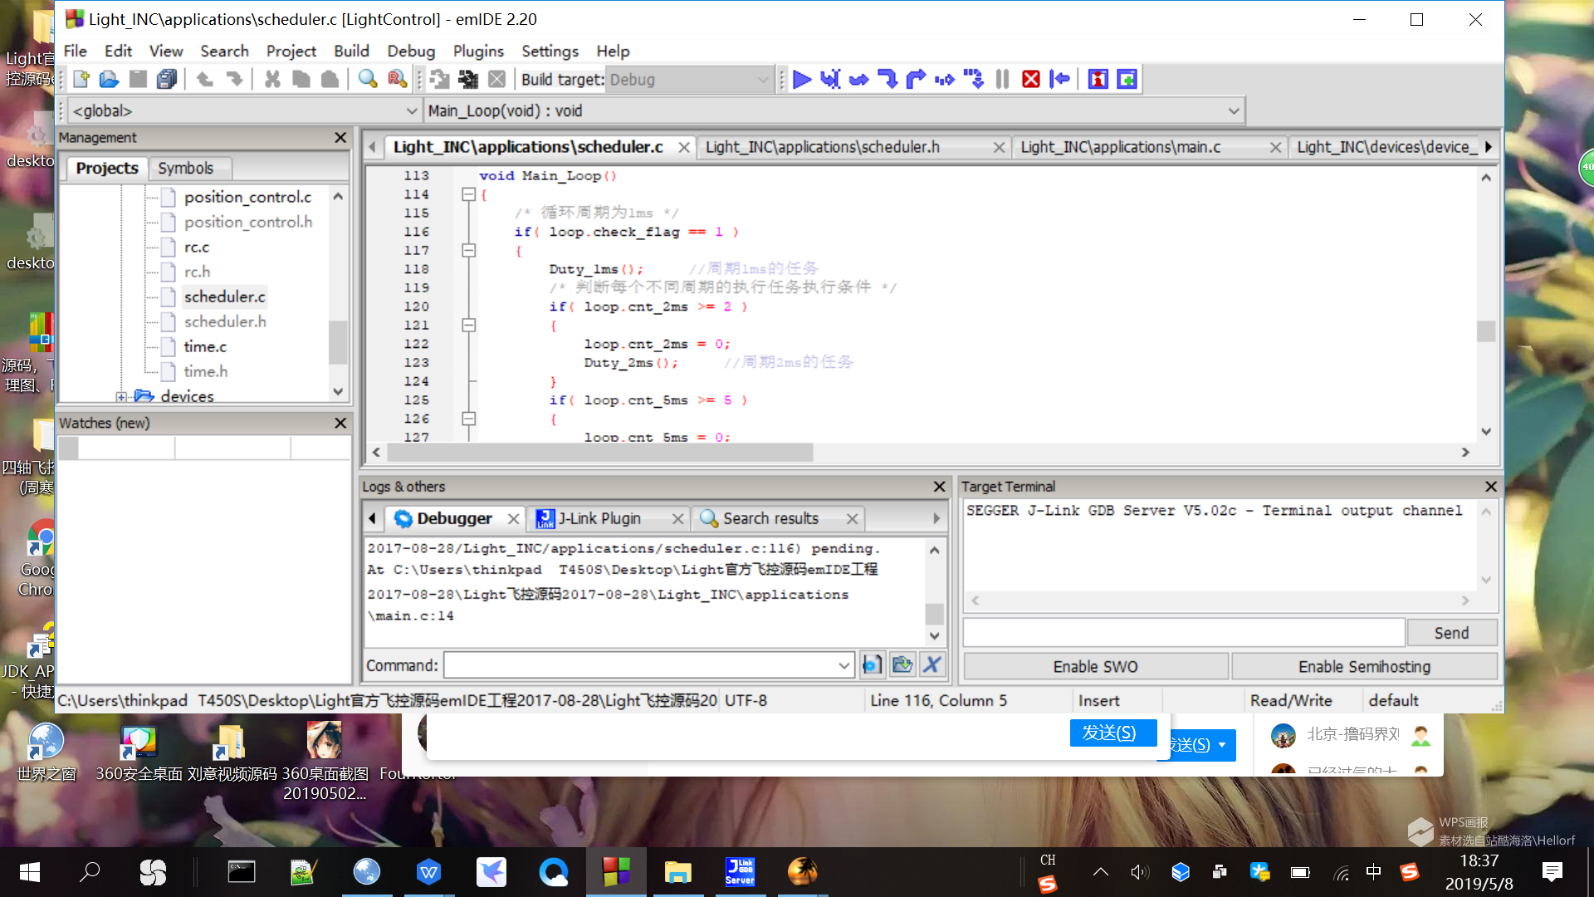Click the Enable SWO button

pos(1095,667)
